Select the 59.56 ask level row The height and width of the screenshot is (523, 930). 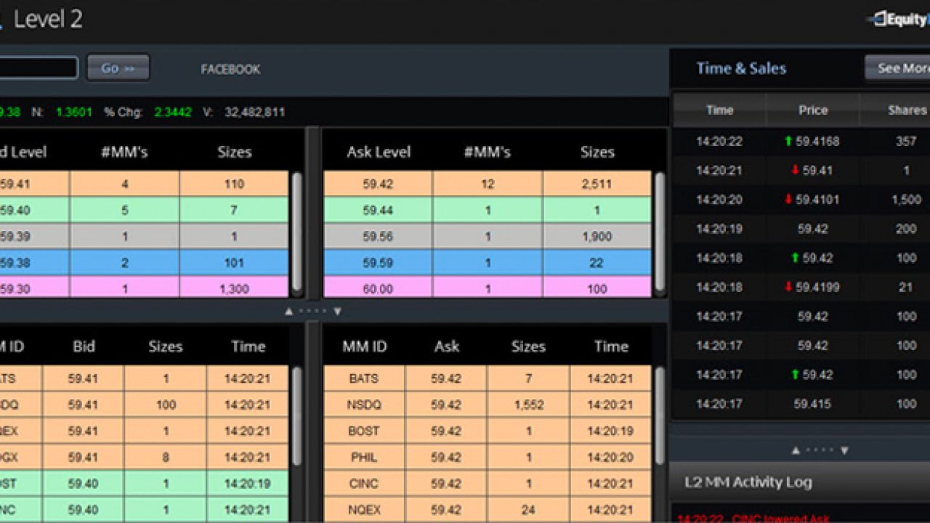[x=487, y=236]
